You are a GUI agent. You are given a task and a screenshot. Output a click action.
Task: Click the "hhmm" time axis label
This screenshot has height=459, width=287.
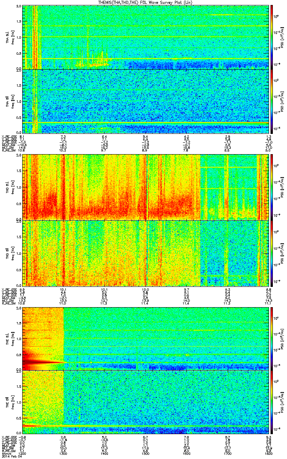(x=7, y=454)
